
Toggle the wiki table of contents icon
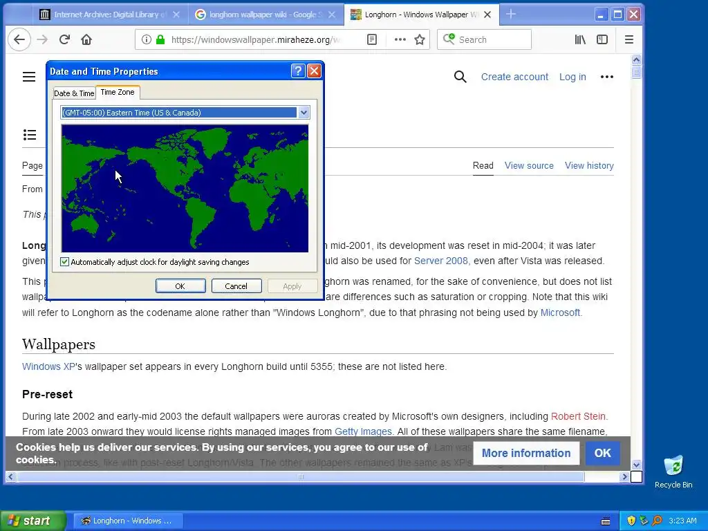tap(29, 135)
